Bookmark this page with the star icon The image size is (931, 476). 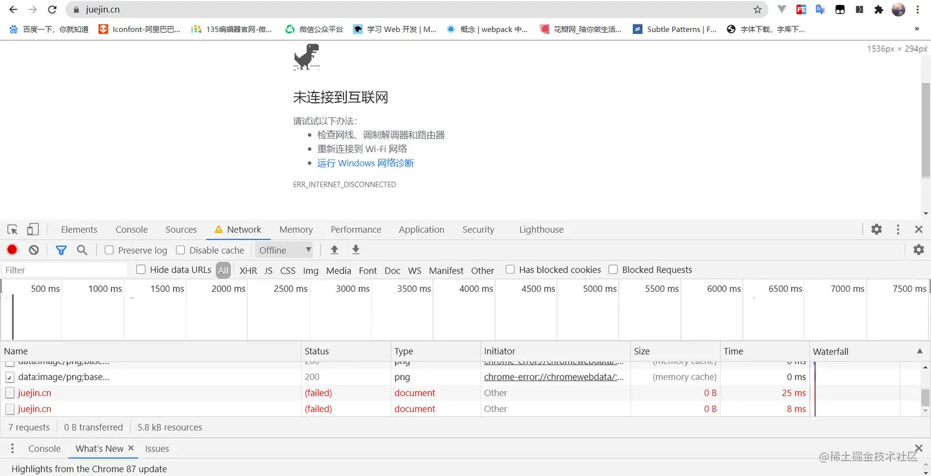click(757, 10)
